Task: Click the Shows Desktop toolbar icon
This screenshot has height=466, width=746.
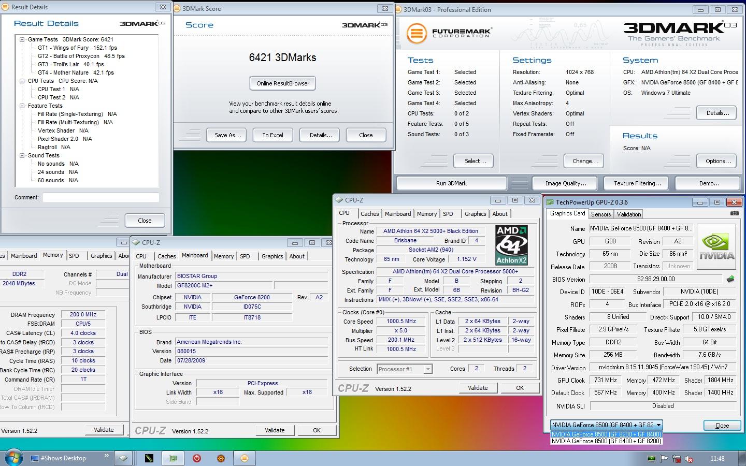Action: tap(35, 458)
